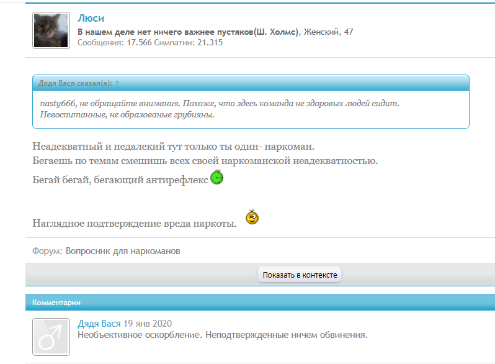Click the line Бегай бегай, бегающий антирефлекс

coord(120,180)
